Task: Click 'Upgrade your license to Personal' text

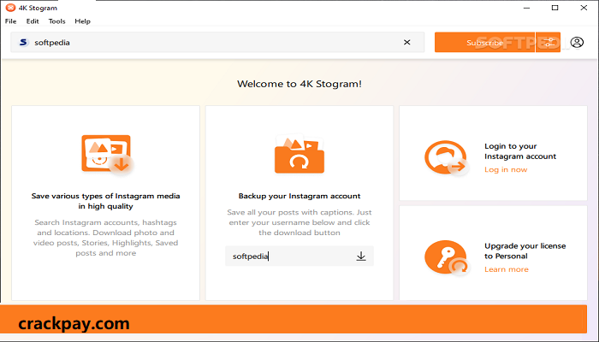Action: (x=525, y=251)
